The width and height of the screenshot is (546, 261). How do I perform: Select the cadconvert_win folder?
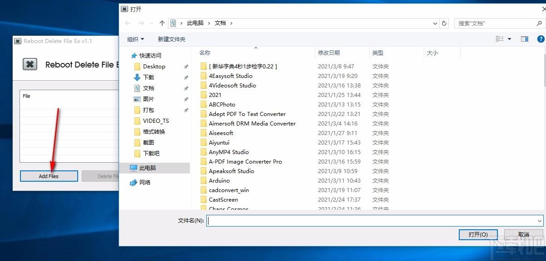pos(229,190)
